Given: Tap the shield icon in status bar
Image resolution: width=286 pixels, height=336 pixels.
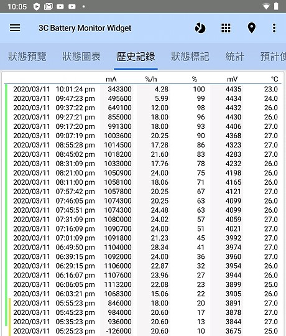Looking at the screenshot, I should click(x=37, y=7).
